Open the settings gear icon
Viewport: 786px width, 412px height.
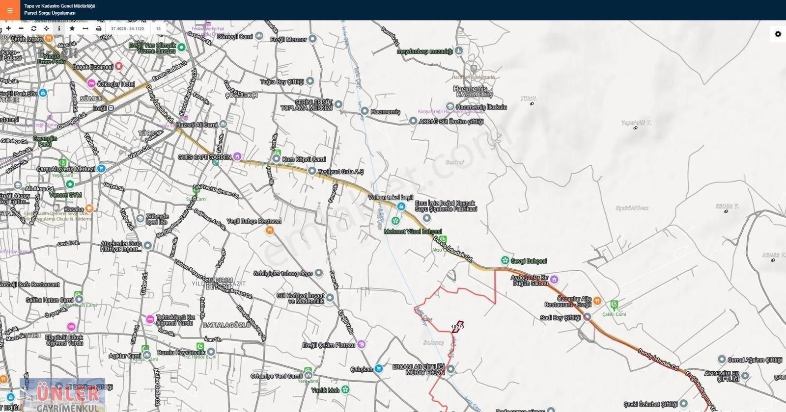pos(778,34)
